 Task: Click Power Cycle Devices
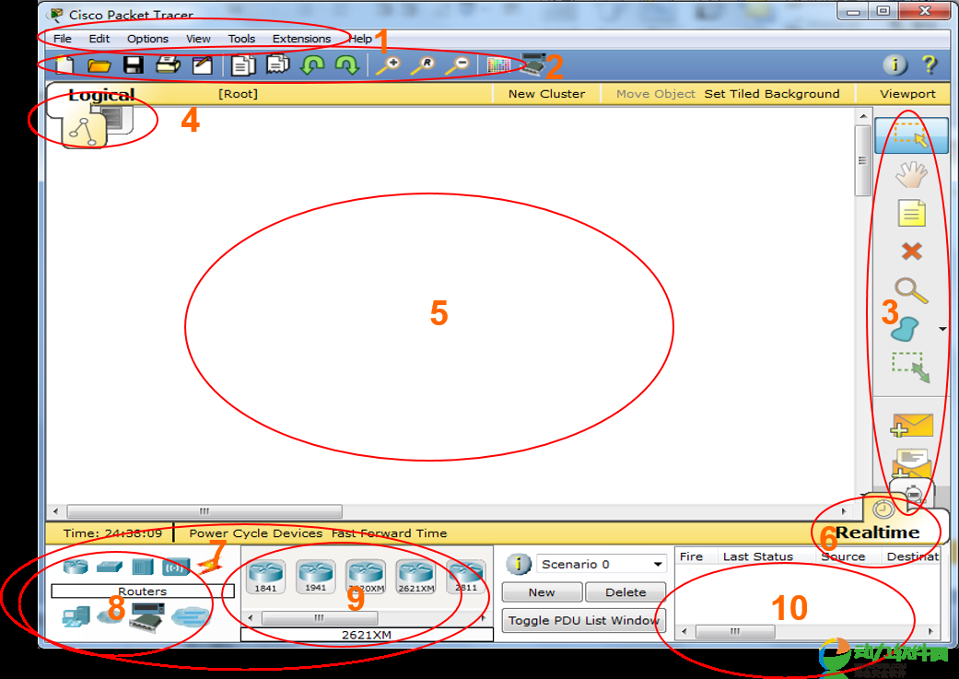point(255,533)
